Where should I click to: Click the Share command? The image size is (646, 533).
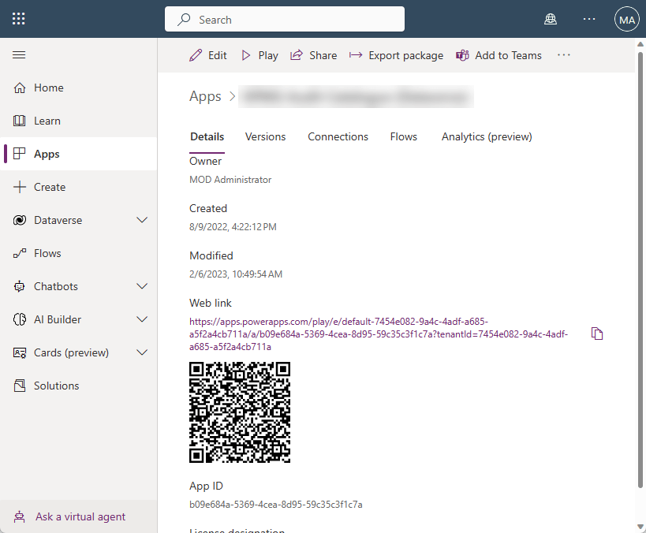click(x=313, y=55)
